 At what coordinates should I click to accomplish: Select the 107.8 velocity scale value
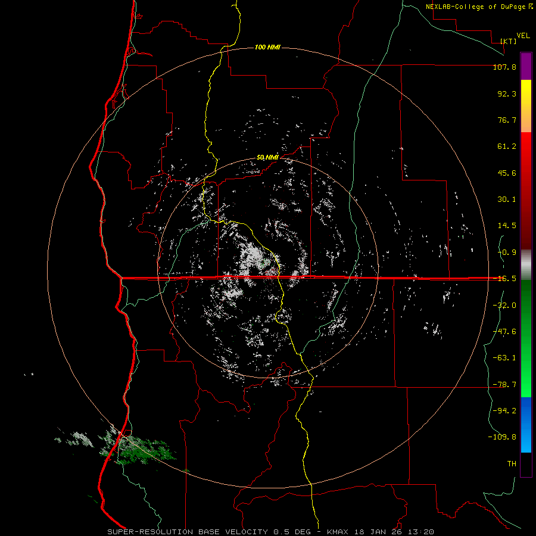(x=504, y=67)
